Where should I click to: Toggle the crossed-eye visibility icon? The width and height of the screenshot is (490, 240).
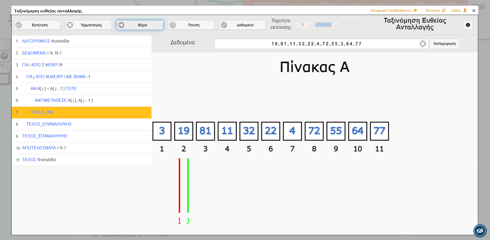pos(480,230)
